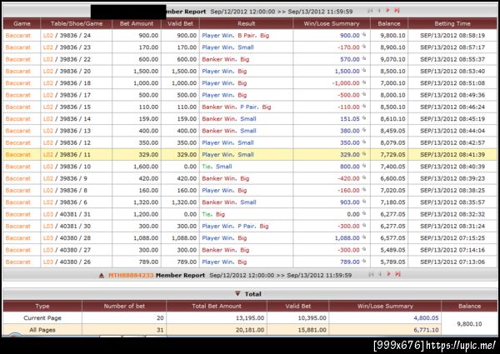The width and height of the screenshot is (500, 354).
Task: Go to first page in bottom pager
Action: click(x=371, y=274)
